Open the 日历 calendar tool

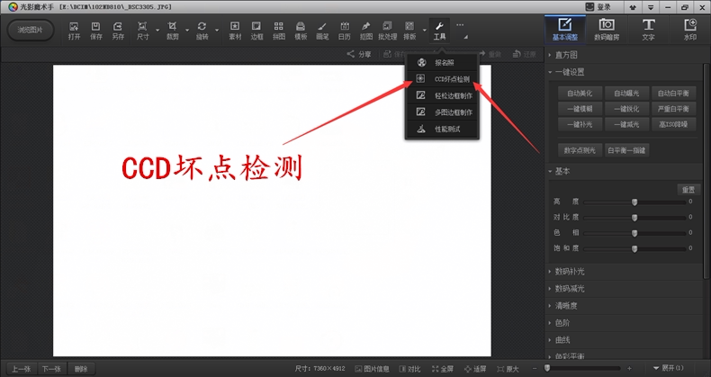pyautogui.click(x=344, y=31)
